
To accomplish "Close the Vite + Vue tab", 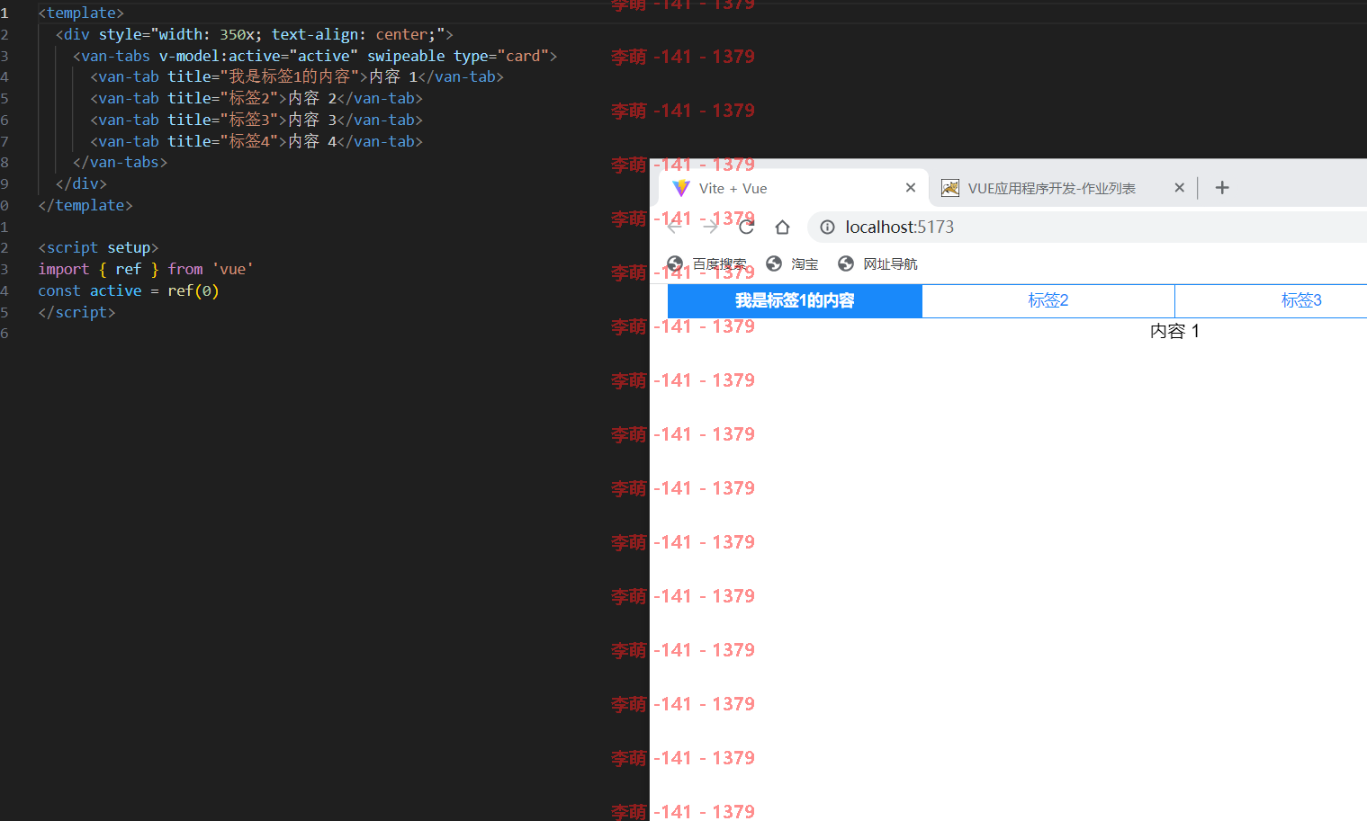I will click(x=911, y=188).
